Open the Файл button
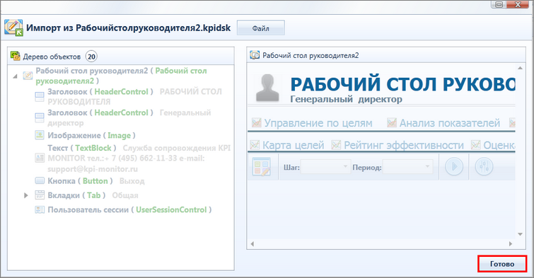 pyautogui.click(x=261, y=28)
